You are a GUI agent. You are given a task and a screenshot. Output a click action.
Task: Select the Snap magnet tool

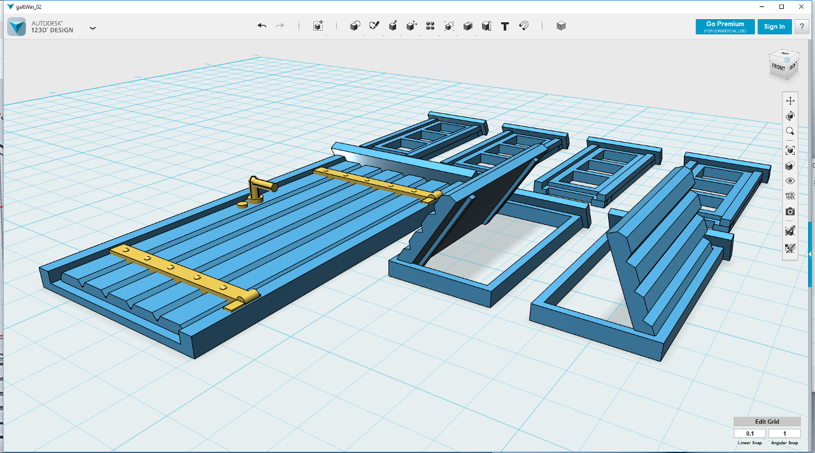[x=524, y=26]
